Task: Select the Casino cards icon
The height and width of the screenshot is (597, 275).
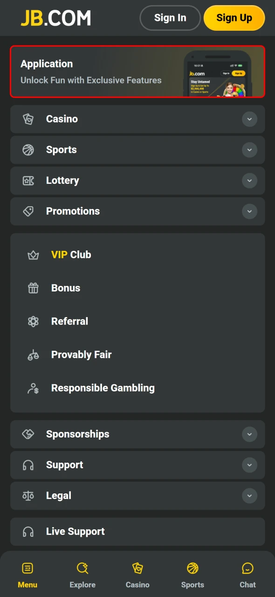Action: tap(28, 119)
